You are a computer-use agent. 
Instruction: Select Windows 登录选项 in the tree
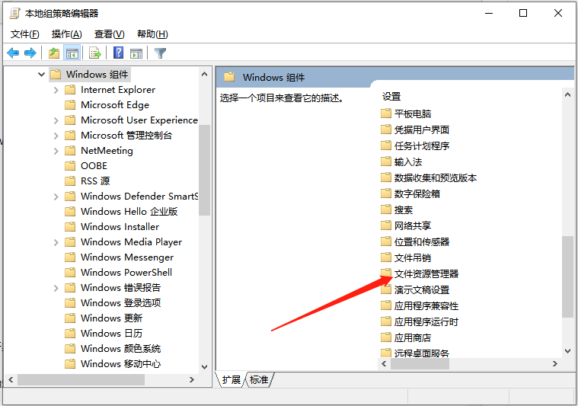pyautogui.click(x=120, y=302)
